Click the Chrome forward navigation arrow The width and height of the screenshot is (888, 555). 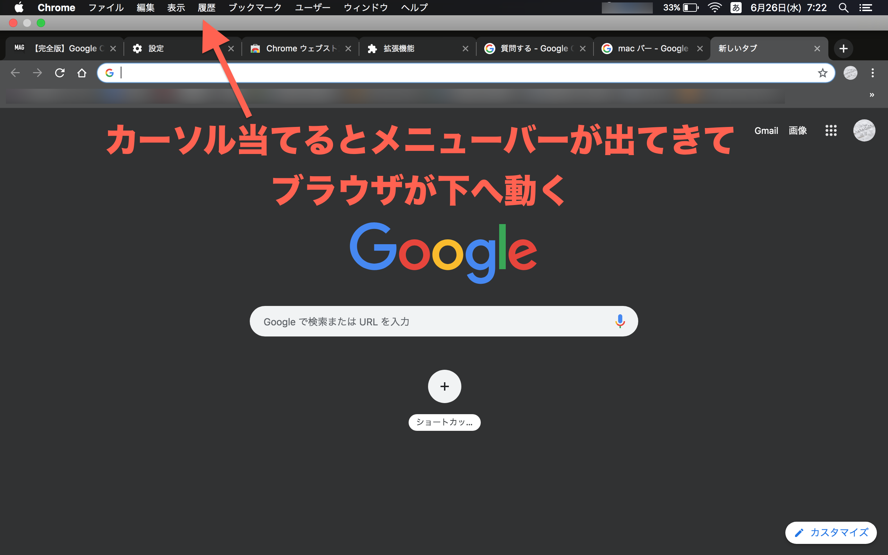(37, 73)
